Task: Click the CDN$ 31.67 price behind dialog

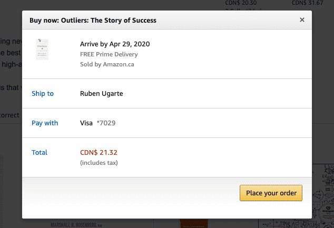Action: (x=307, y=3)
